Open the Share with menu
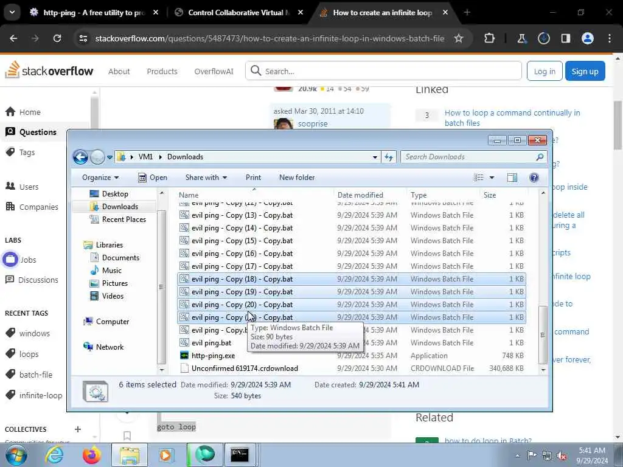 [206, 178]
